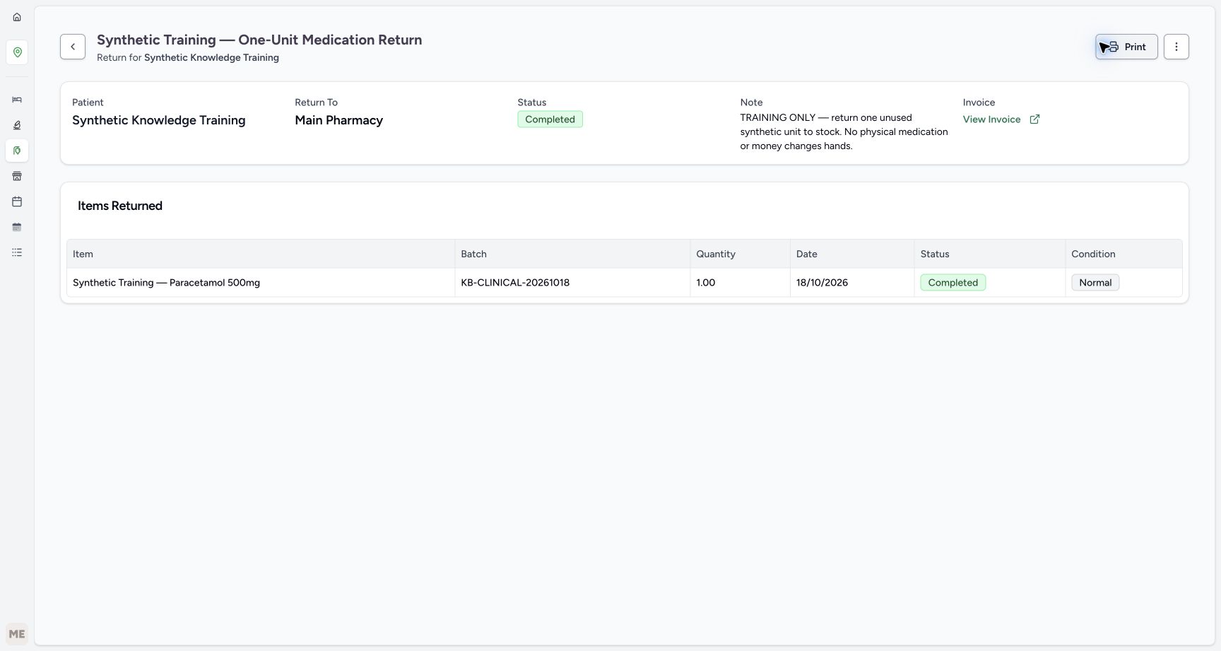Click the quantity 1.00 cell
1221x651 pixels.
click(740, 283)
